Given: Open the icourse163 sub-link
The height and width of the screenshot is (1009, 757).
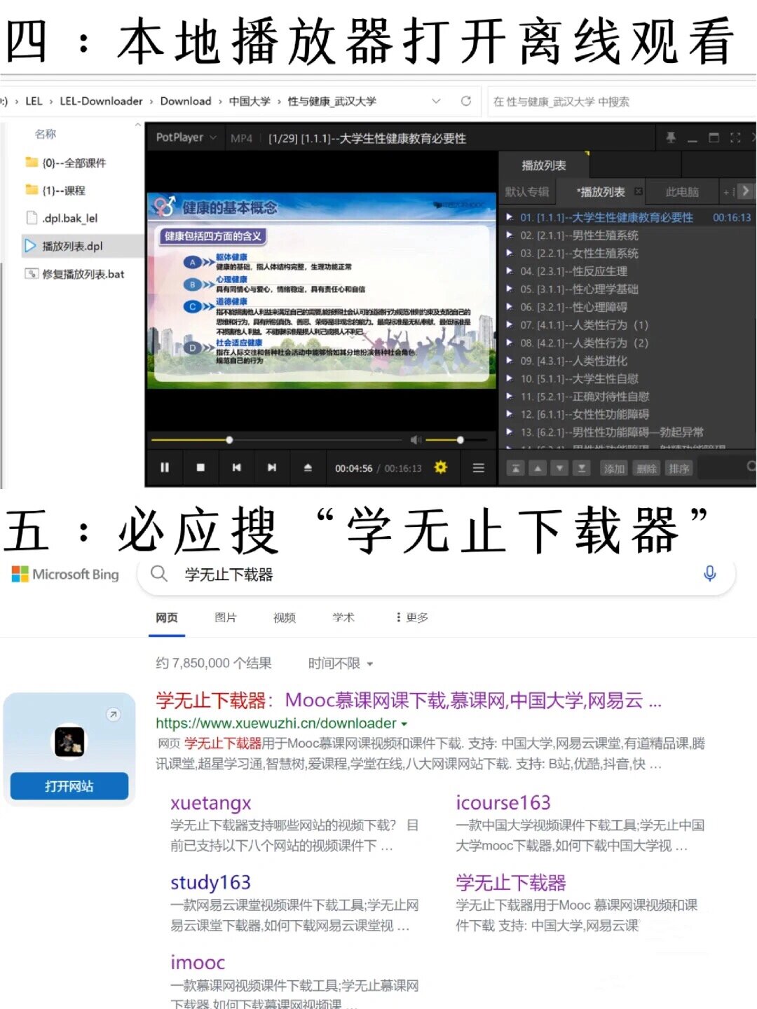Looking at the screenshot, I should pos(503,803).
